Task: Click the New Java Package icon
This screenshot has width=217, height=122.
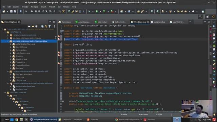Action: point(121,11)
